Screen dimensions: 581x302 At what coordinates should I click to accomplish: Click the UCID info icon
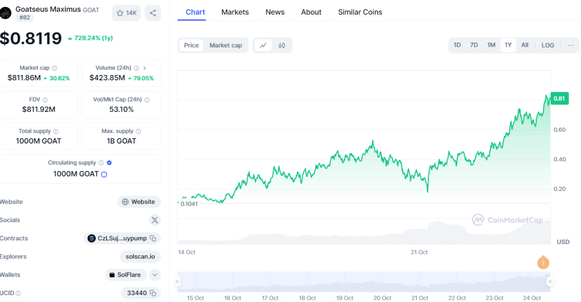click(x=18, y=293)
